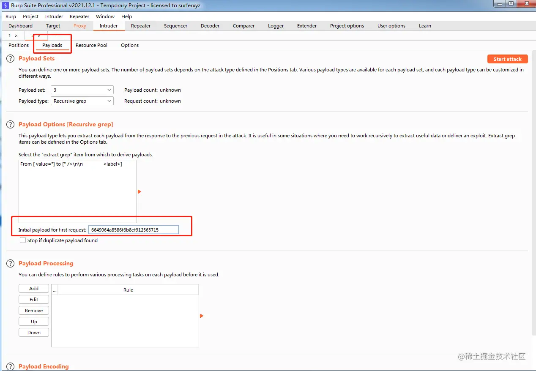Open the Payload set dropdown
Screen dimensions: 536x371
(82, 90)
